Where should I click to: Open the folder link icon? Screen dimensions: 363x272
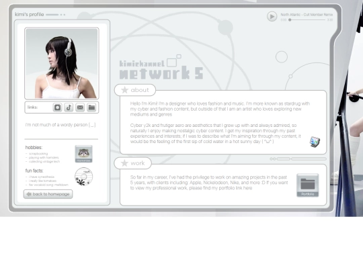(91, 107)
